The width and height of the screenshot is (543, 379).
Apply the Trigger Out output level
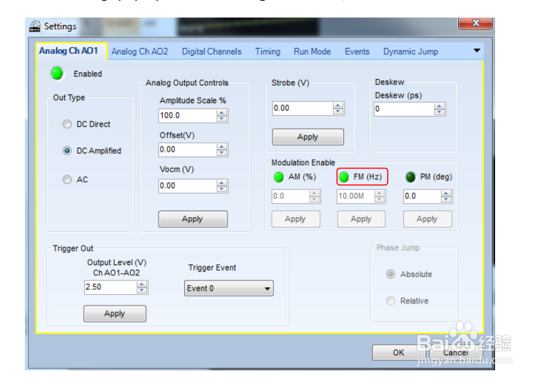tap(115, 314)
